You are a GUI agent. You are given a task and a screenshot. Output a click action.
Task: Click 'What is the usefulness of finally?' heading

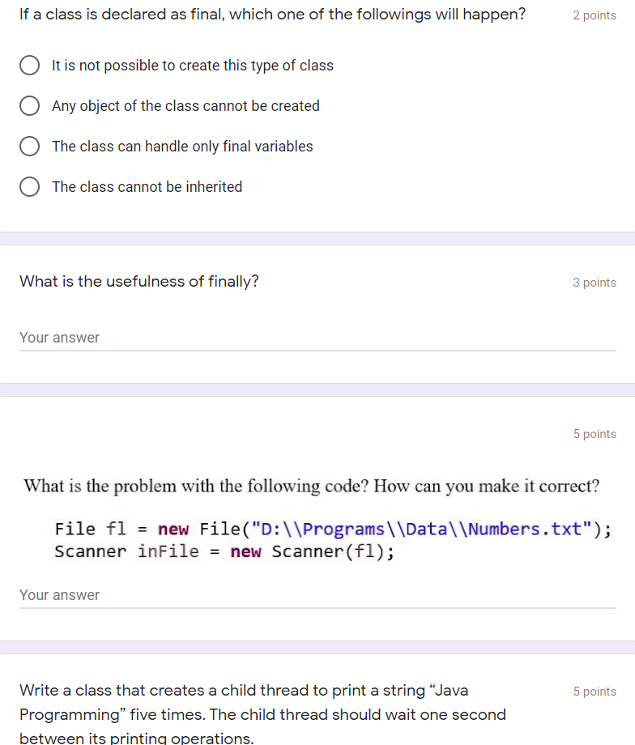pyautogui.click(x=139, y=281)
